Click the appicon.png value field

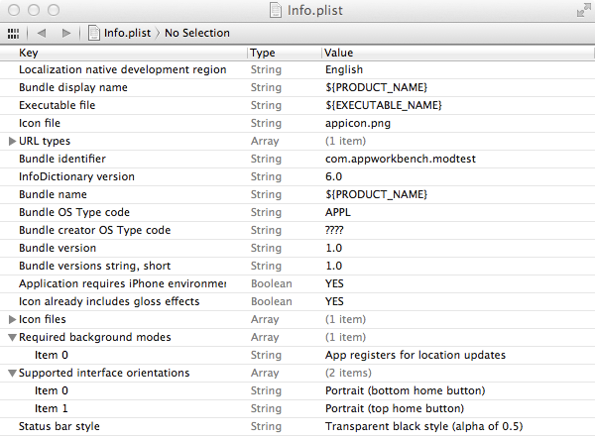(x=354, y=124)
